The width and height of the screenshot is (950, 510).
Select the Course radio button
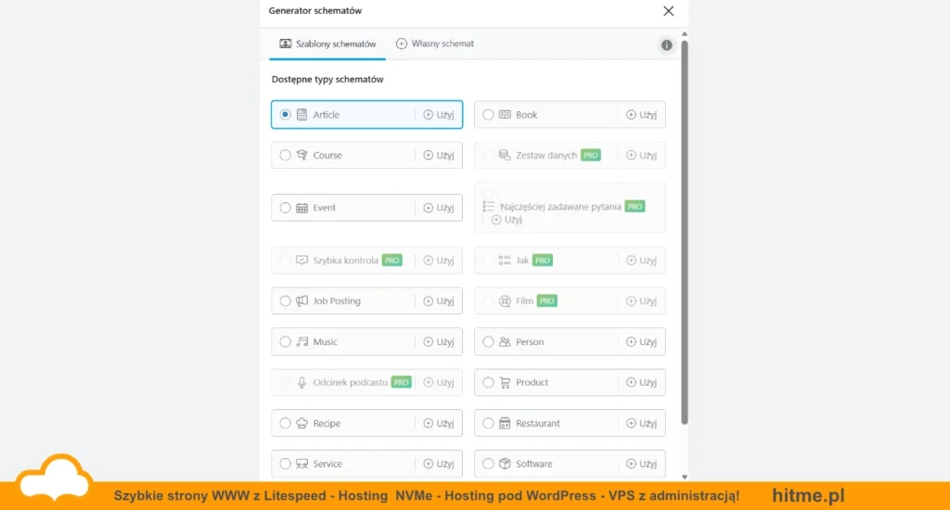(x=286, y=155)
